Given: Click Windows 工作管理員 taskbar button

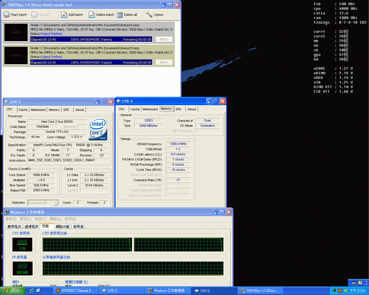Looking at the screenshot, I should click(168, 291).
